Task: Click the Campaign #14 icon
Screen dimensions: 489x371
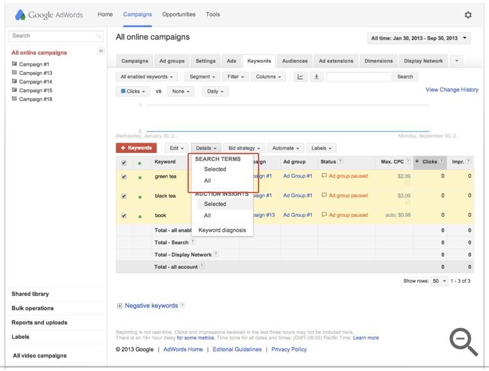Action: pyautogui.click(x=14, y=81)
